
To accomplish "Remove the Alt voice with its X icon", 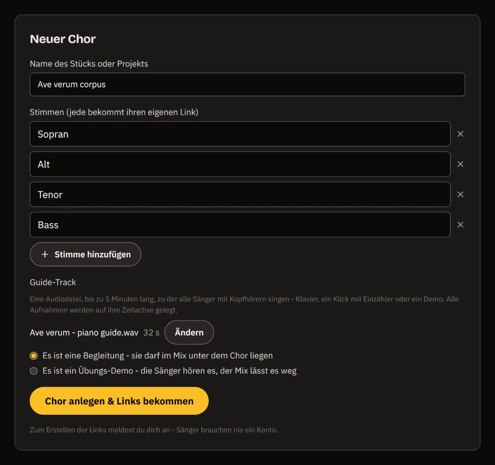I will (x=460, y=164).
